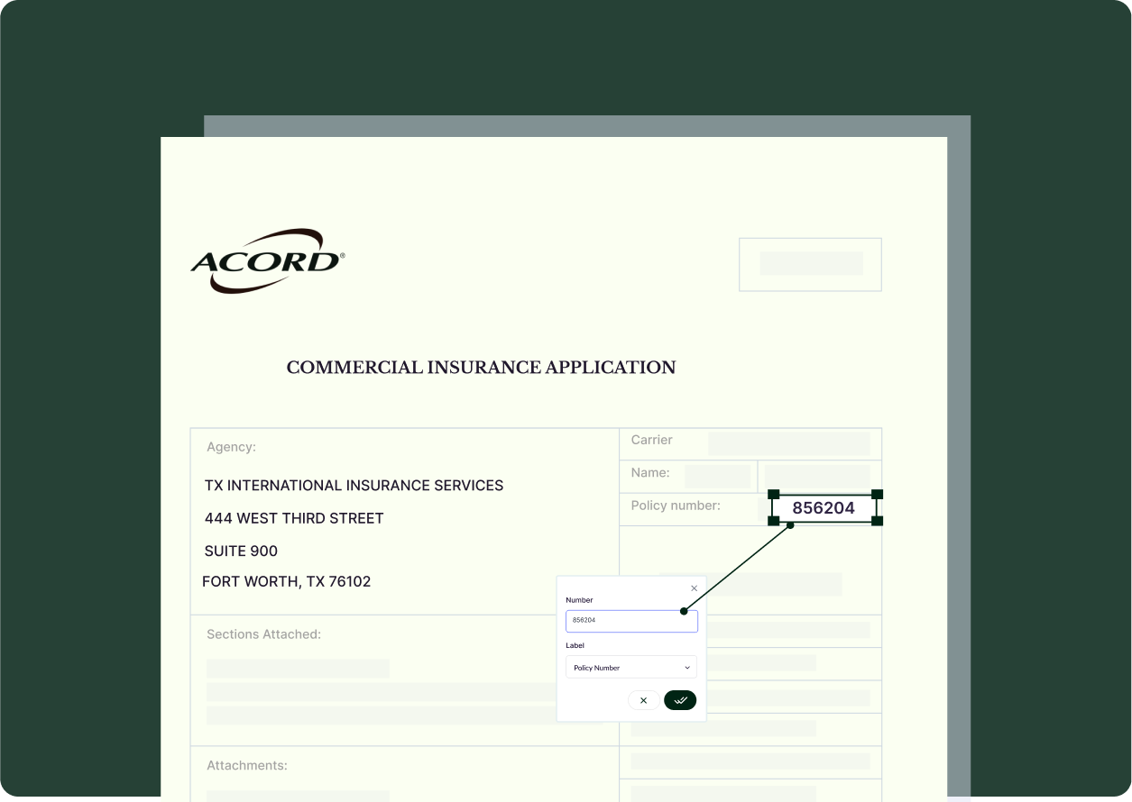Viewport: 1132px width, 802px height.
Task: Click the top-left handle of selection box
Action: coord(773,495)
